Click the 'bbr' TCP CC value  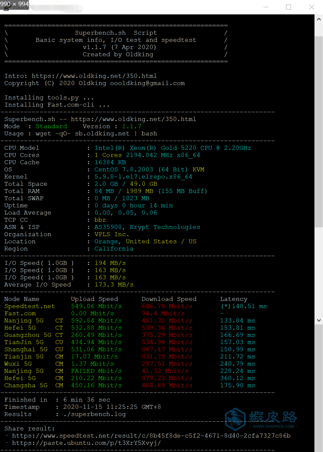tap(100, 220)
